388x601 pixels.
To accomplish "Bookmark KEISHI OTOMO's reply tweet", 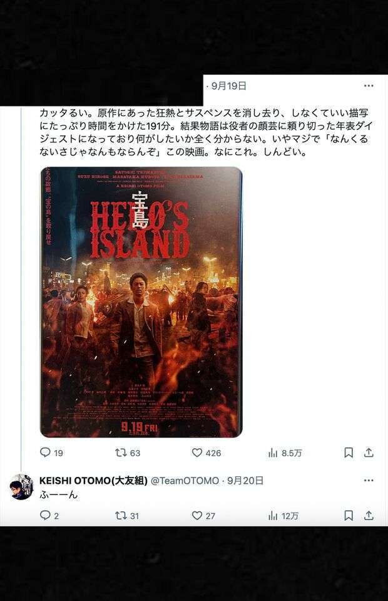I will [x=349, y=516].
